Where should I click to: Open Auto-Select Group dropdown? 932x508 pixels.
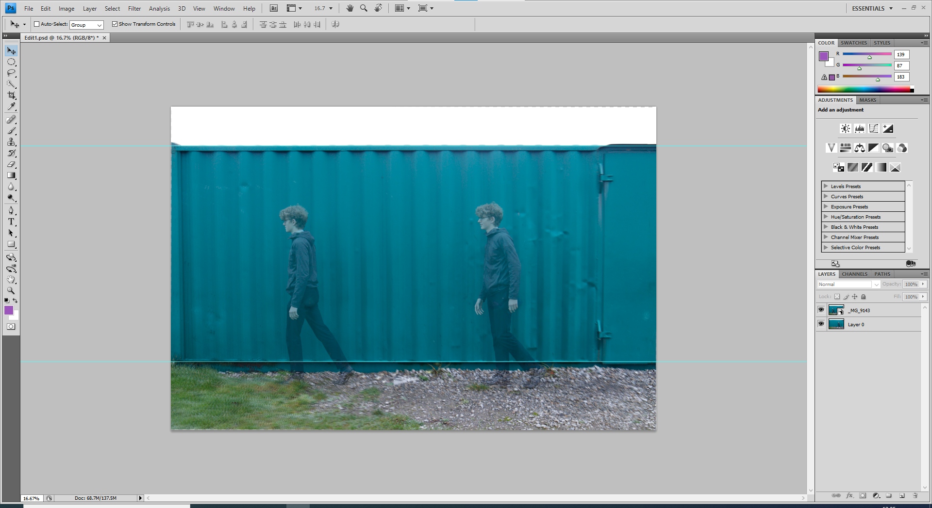pos(86,25)
